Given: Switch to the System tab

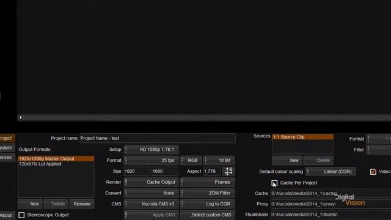Looking at the screenshot, I should click(7, 148).
